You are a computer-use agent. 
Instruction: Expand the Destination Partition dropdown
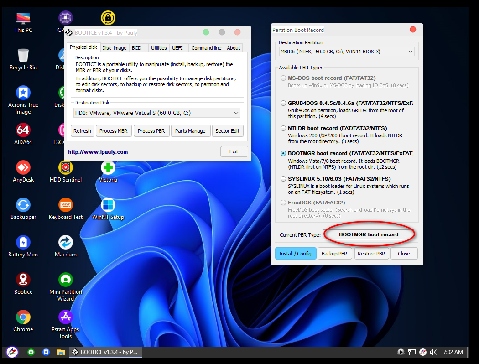click(410, 52)
